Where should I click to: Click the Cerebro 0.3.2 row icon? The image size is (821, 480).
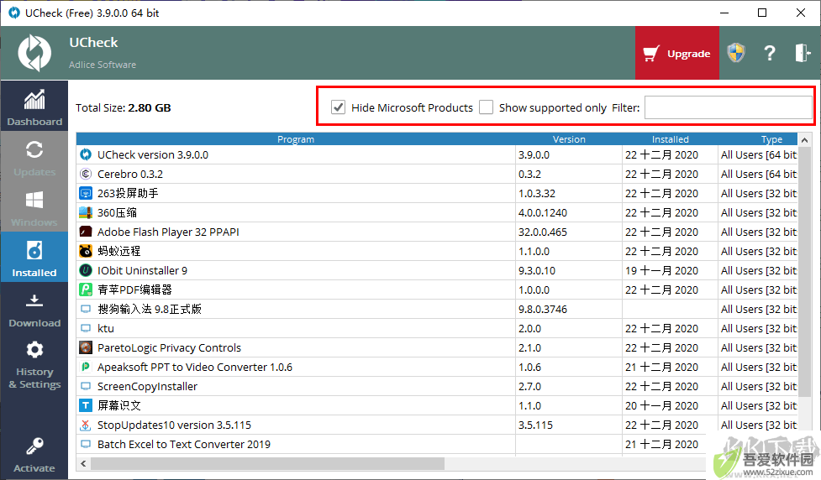click(86, 174)
